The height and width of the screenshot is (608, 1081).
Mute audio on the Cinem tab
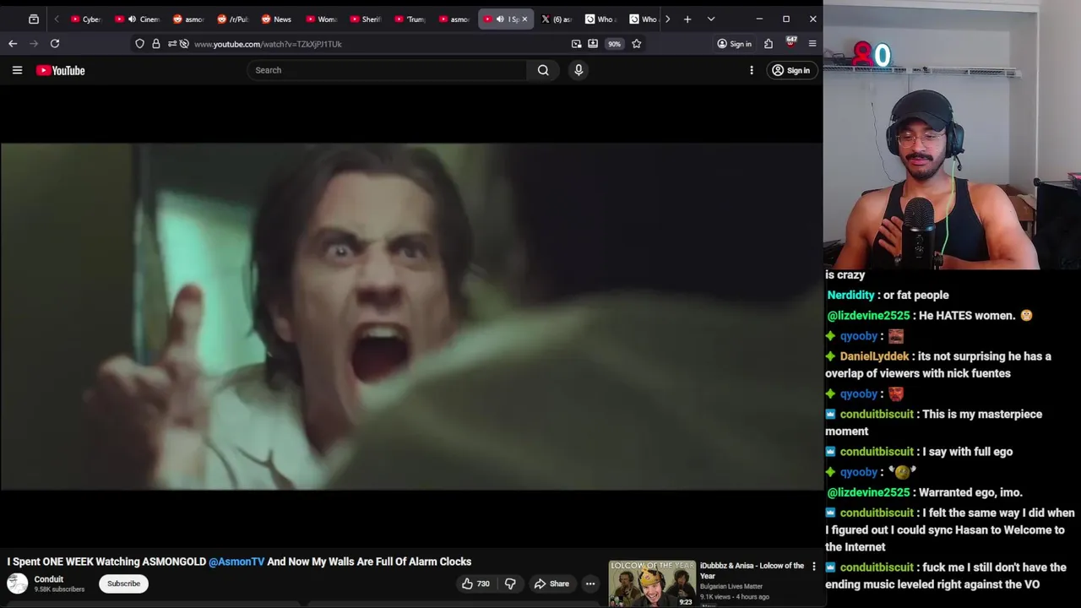132,19
